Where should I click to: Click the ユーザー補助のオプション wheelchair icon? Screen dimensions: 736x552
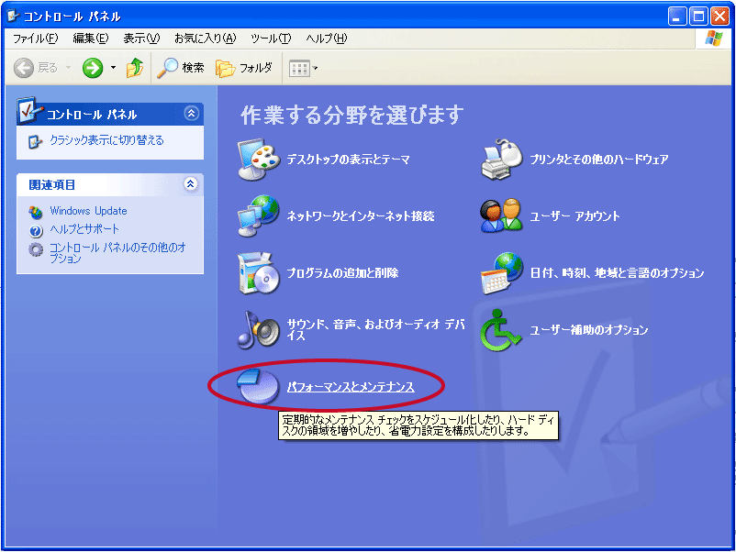tap(500, 330)
